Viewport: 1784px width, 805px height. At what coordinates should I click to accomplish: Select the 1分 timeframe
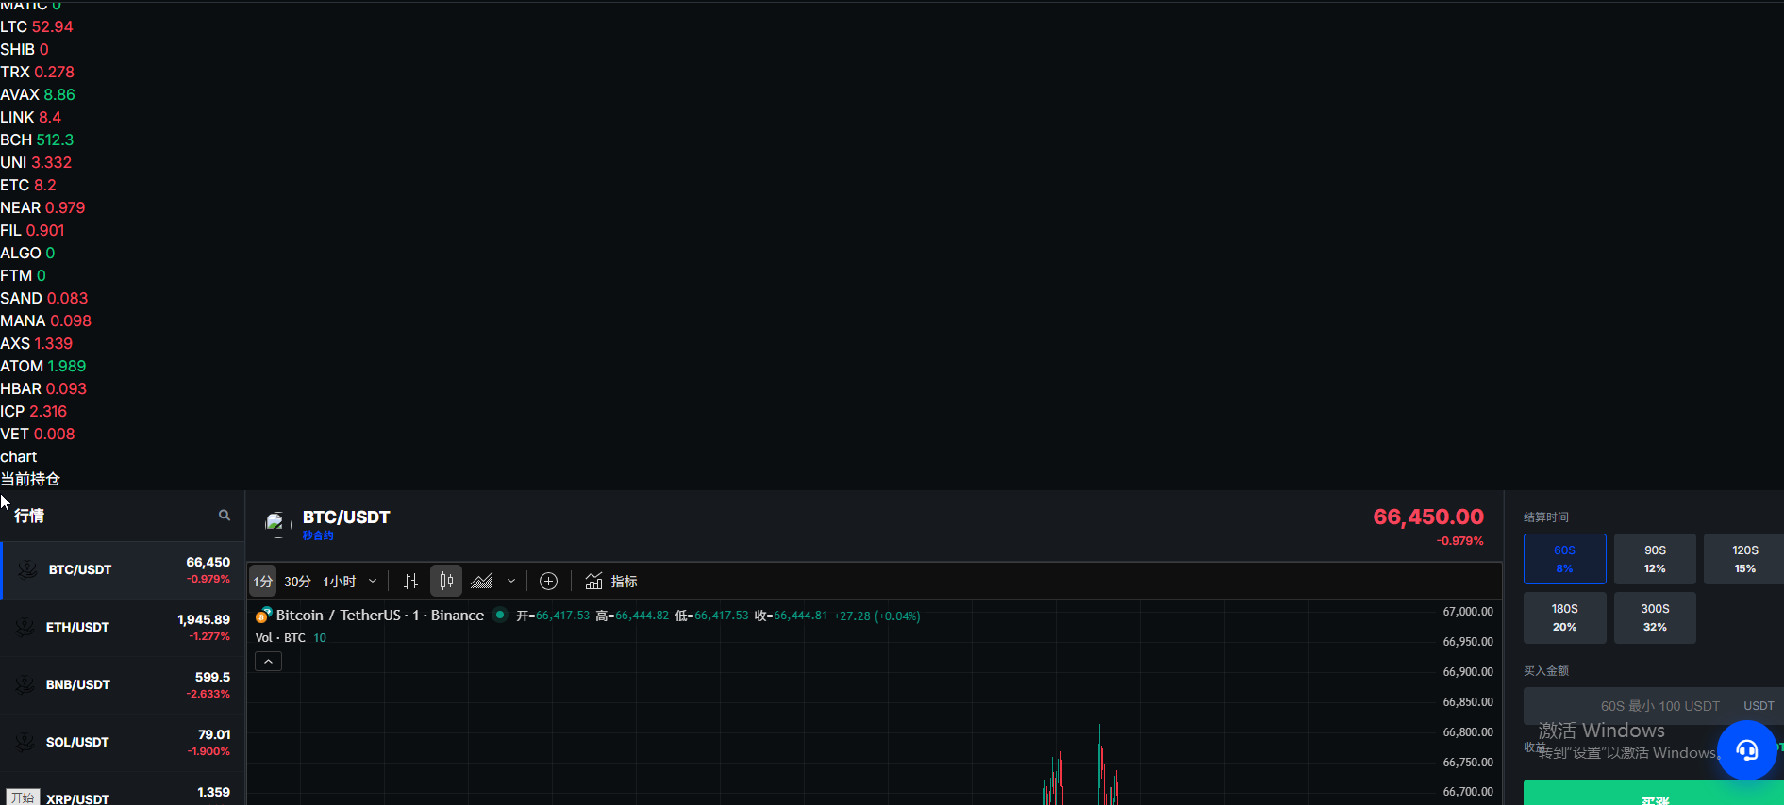click(263, 582)
